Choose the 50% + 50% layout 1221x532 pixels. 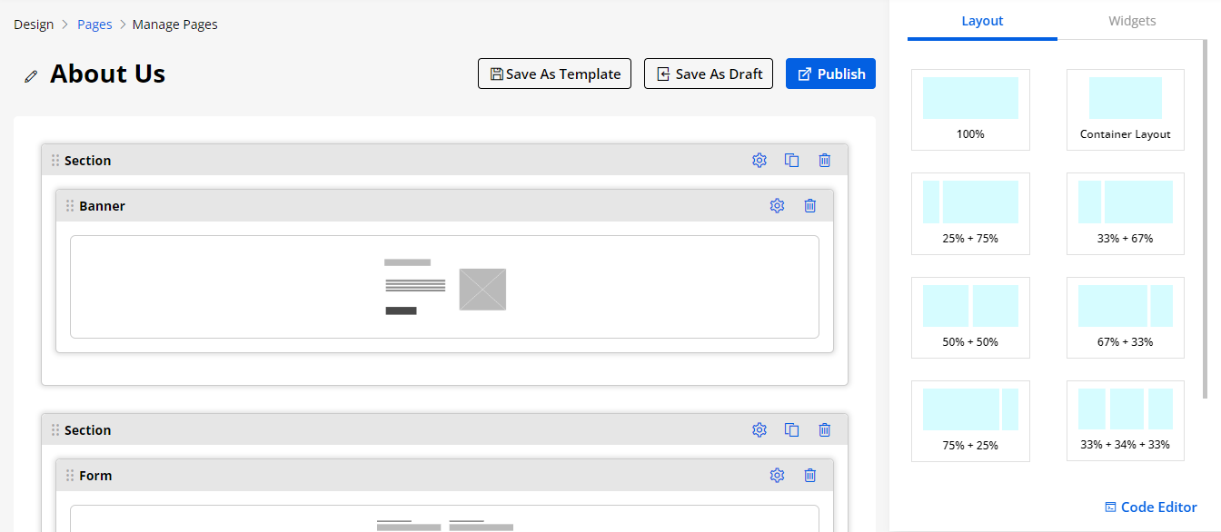click(970, 317)
